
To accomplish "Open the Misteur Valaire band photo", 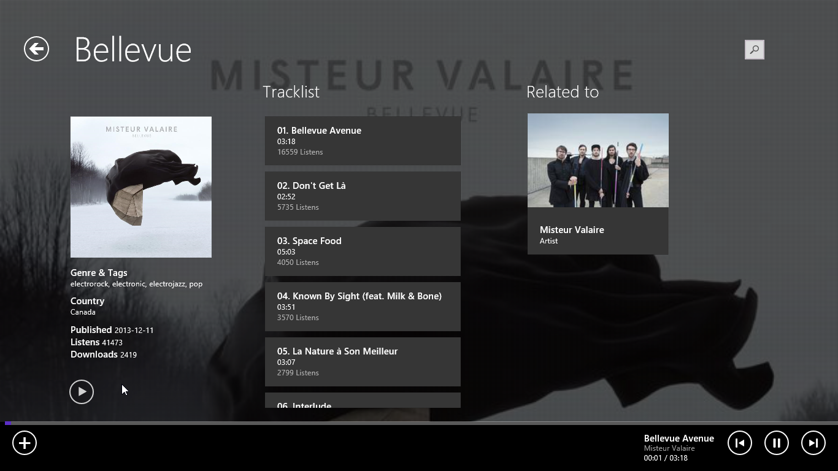I will point(598,160).
